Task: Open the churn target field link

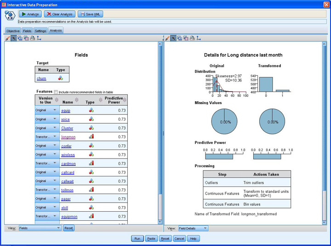Action: coord(41,78)
